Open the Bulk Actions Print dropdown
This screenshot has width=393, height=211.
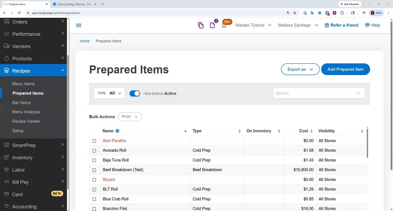130,117
